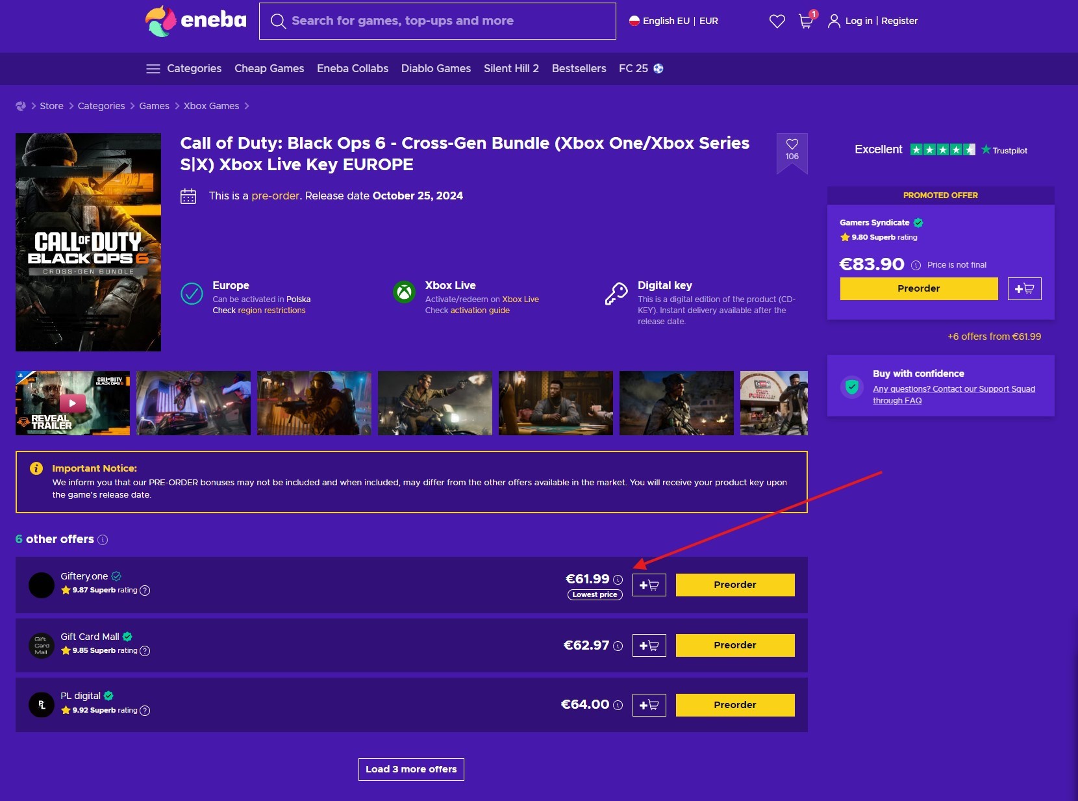The image size is (1078, 801).
Task: Expand +6 offers from €61.99 link
Action: click(994, 337)
